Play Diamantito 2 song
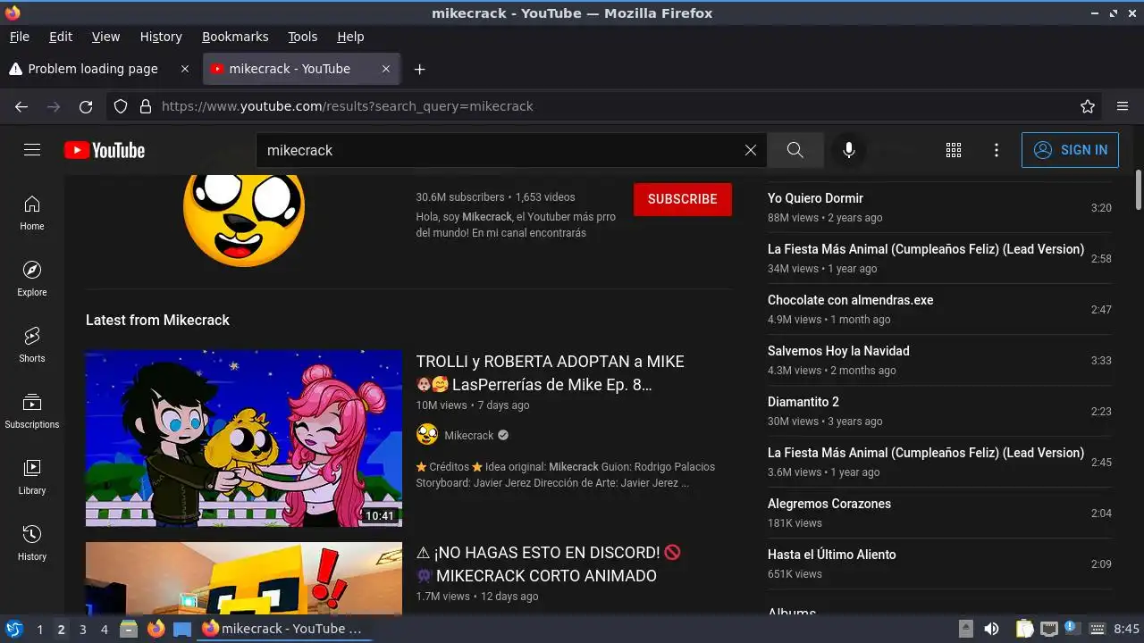 [803, 402]
